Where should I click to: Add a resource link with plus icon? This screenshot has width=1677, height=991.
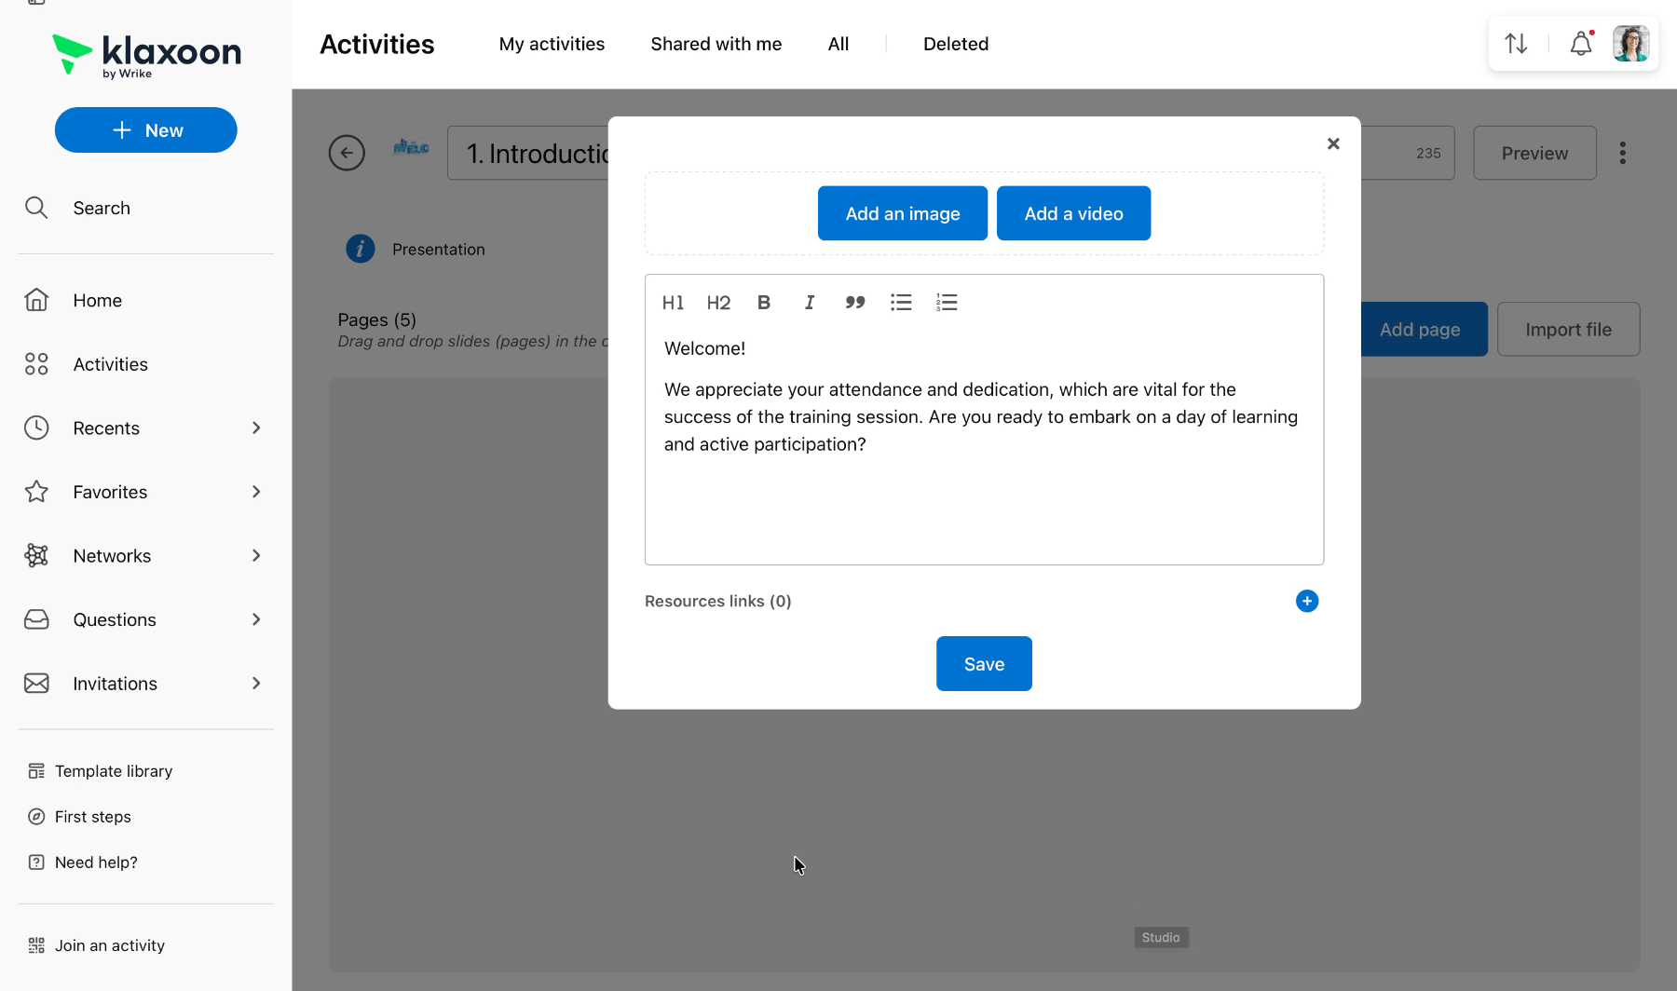1307,601
